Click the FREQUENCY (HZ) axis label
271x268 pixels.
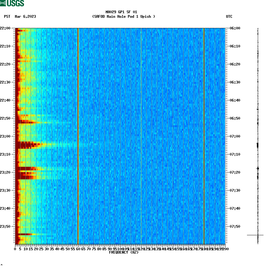[x=124, y=253]
